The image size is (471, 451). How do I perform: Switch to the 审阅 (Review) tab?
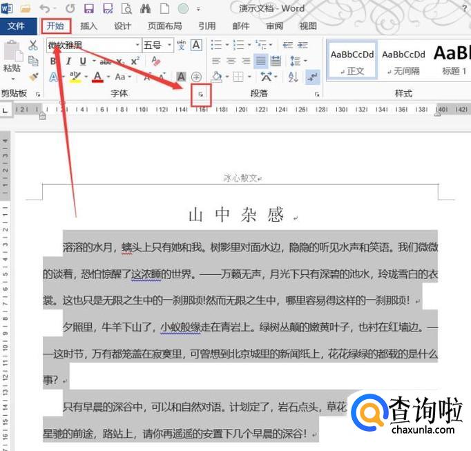275,26
